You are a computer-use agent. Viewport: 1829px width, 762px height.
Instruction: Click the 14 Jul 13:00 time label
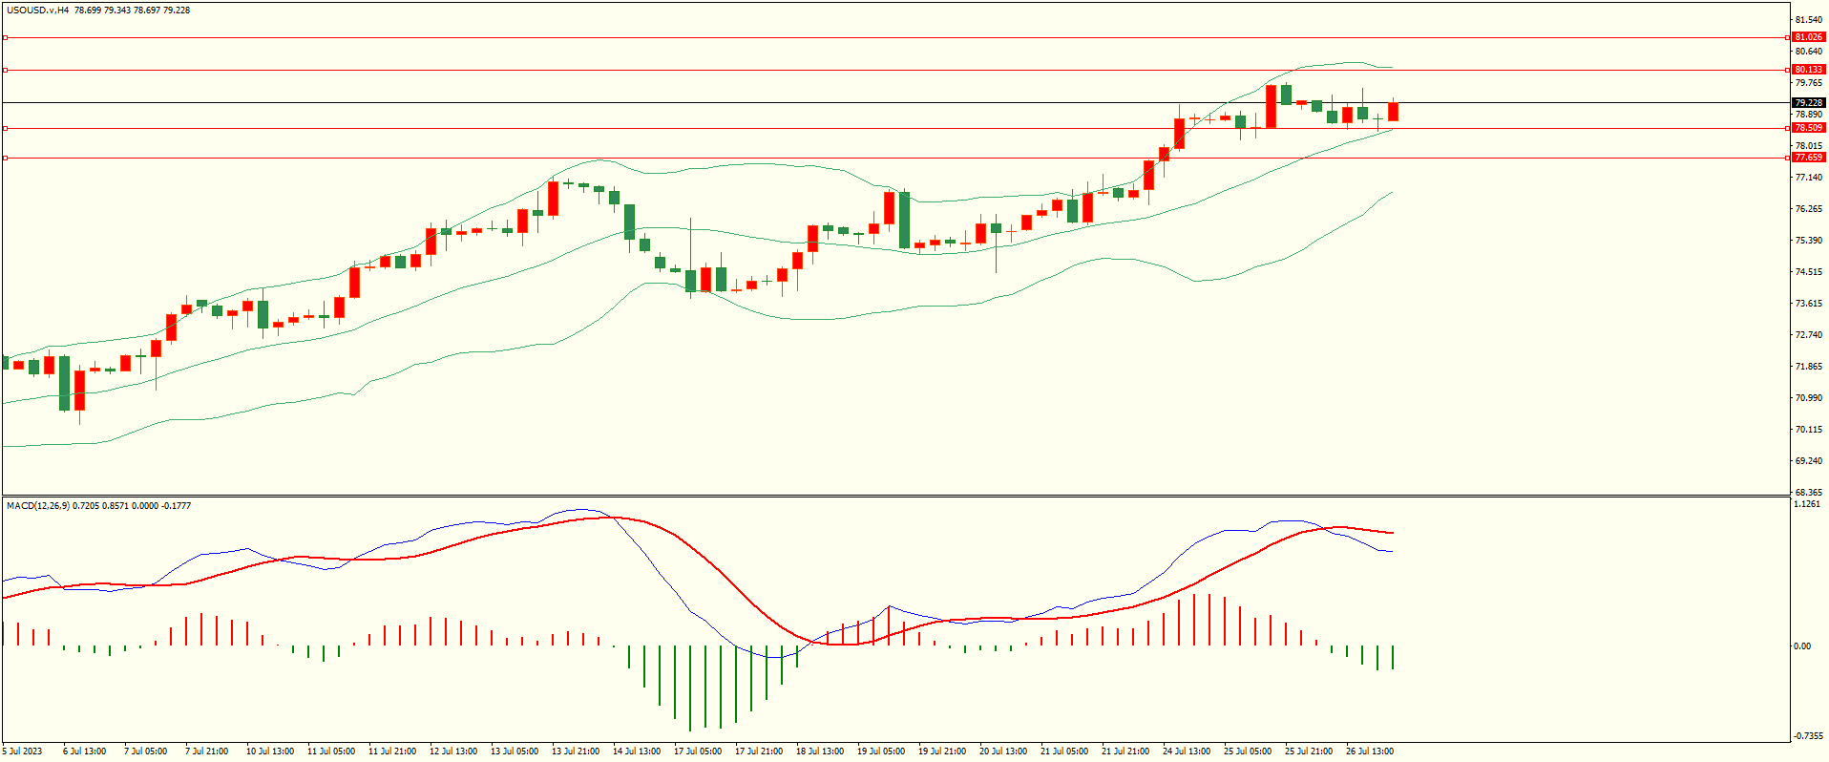coord(636,751)
